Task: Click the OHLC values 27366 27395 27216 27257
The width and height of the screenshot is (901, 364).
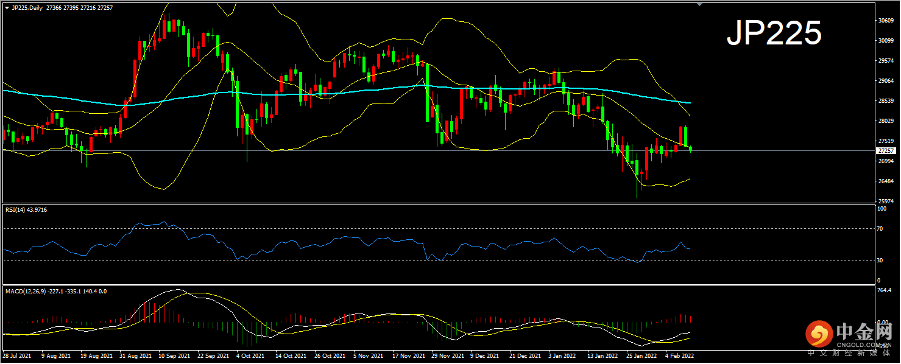Action: [85, 7]
